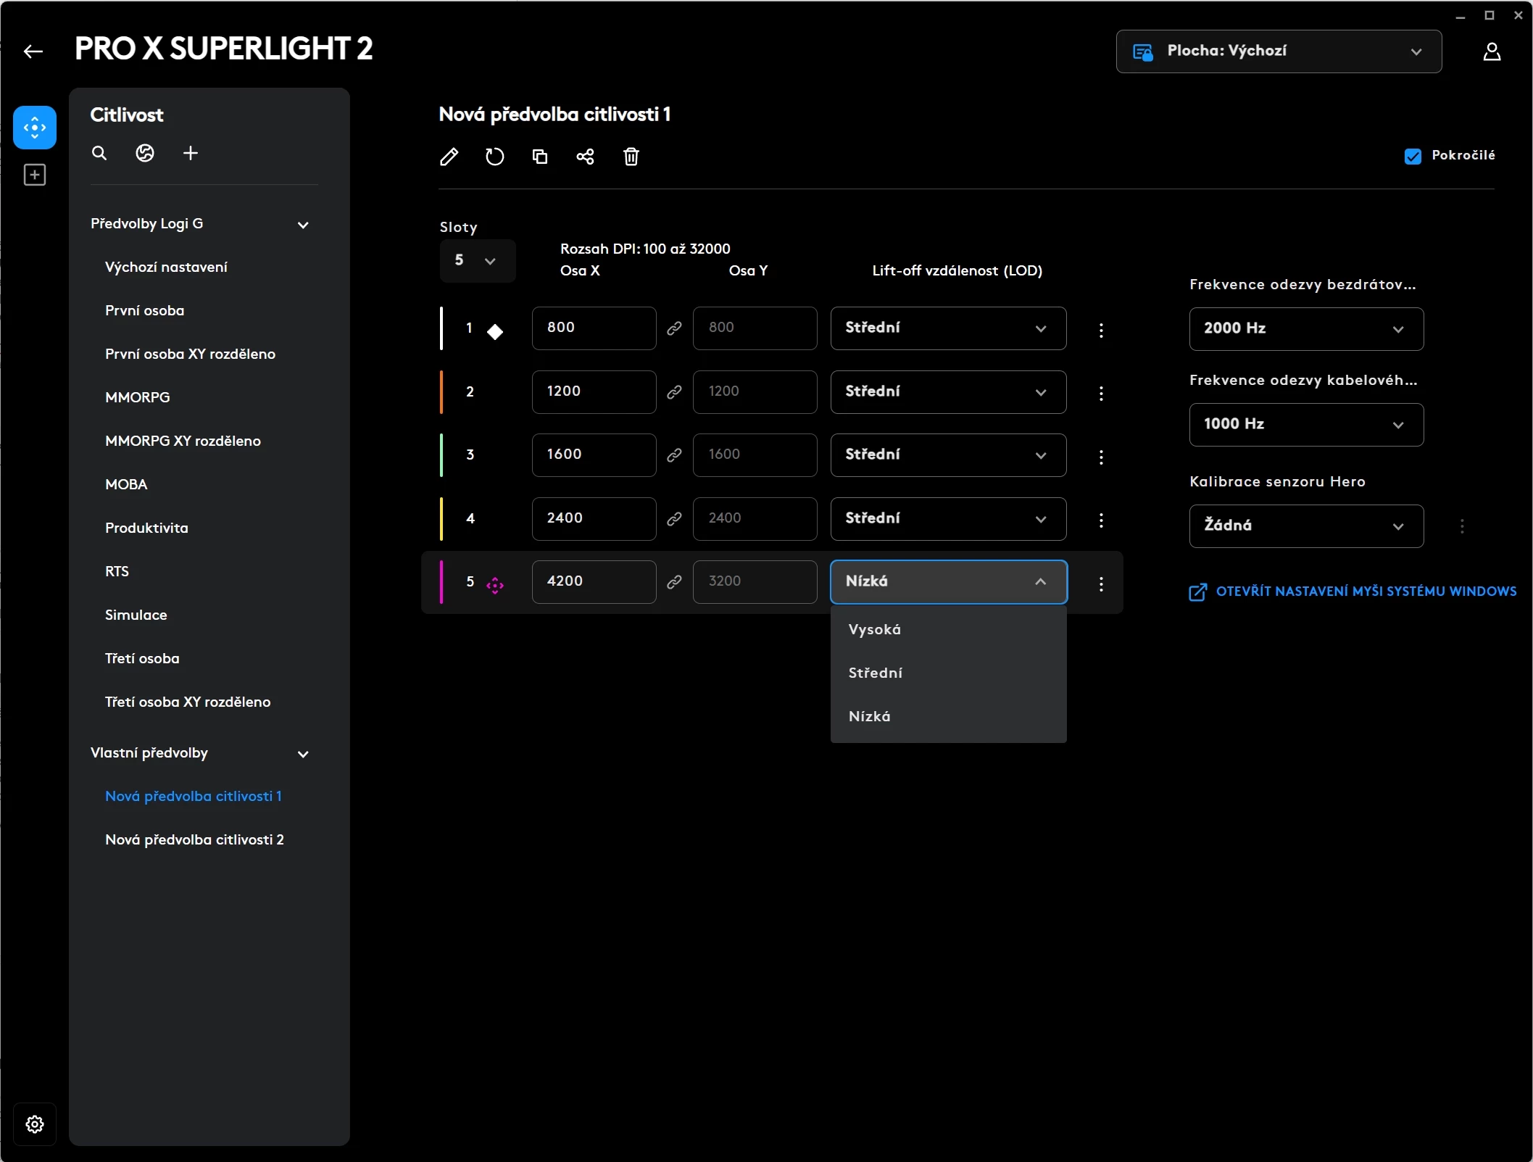
Task: Open LOD dropdown for slot 1
Action: coord(948,328)
